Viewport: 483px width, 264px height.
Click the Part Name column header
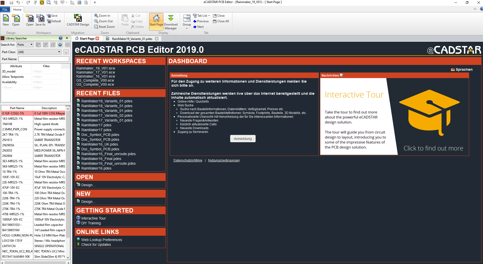pos(17,108)
